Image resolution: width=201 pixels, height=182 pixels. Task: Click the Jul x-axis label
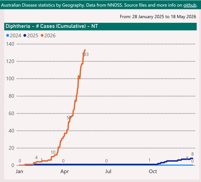click(108, 171)
